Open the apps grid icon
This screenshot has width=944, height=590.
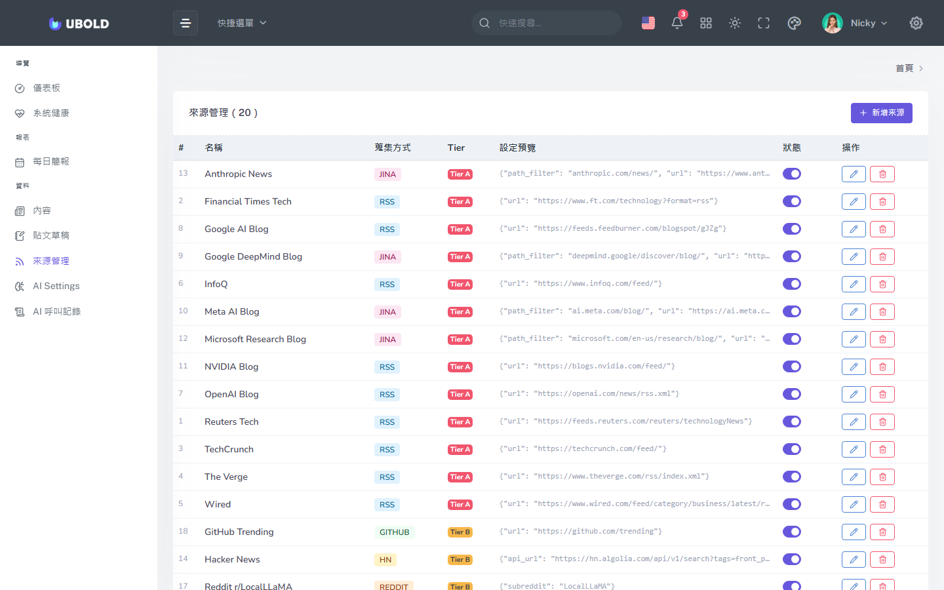(x=706, y=23)
